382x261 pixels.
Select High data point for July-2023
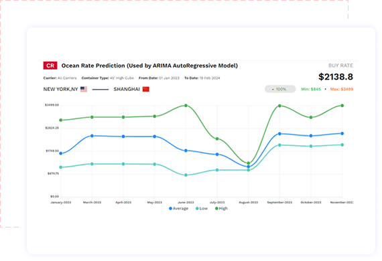tap(217, 139)
